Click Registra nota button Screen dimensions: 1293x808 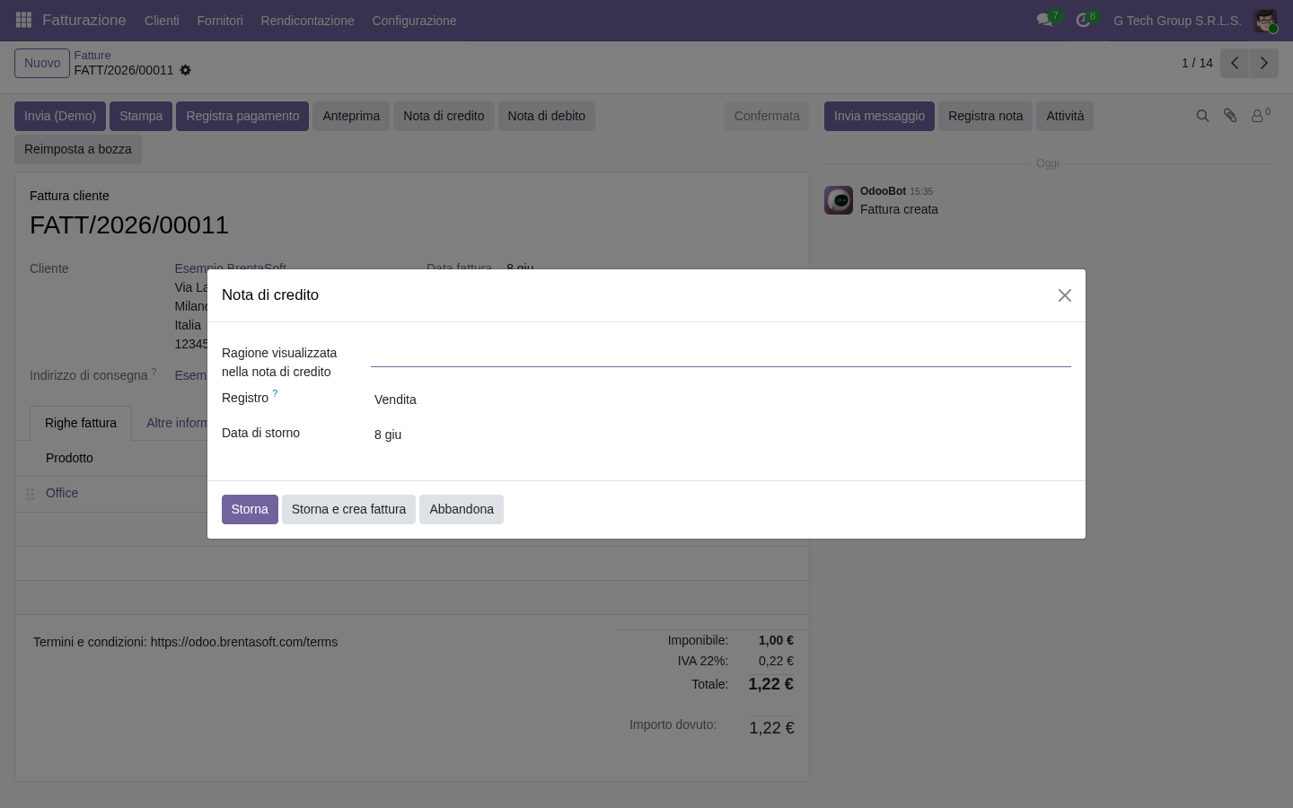(x=985, y=116)
